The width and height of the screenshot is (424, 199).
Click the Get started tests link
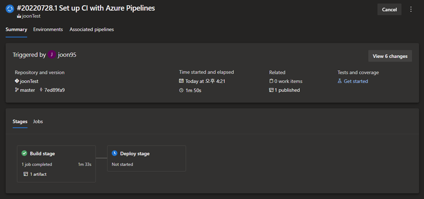coord(356,81)
